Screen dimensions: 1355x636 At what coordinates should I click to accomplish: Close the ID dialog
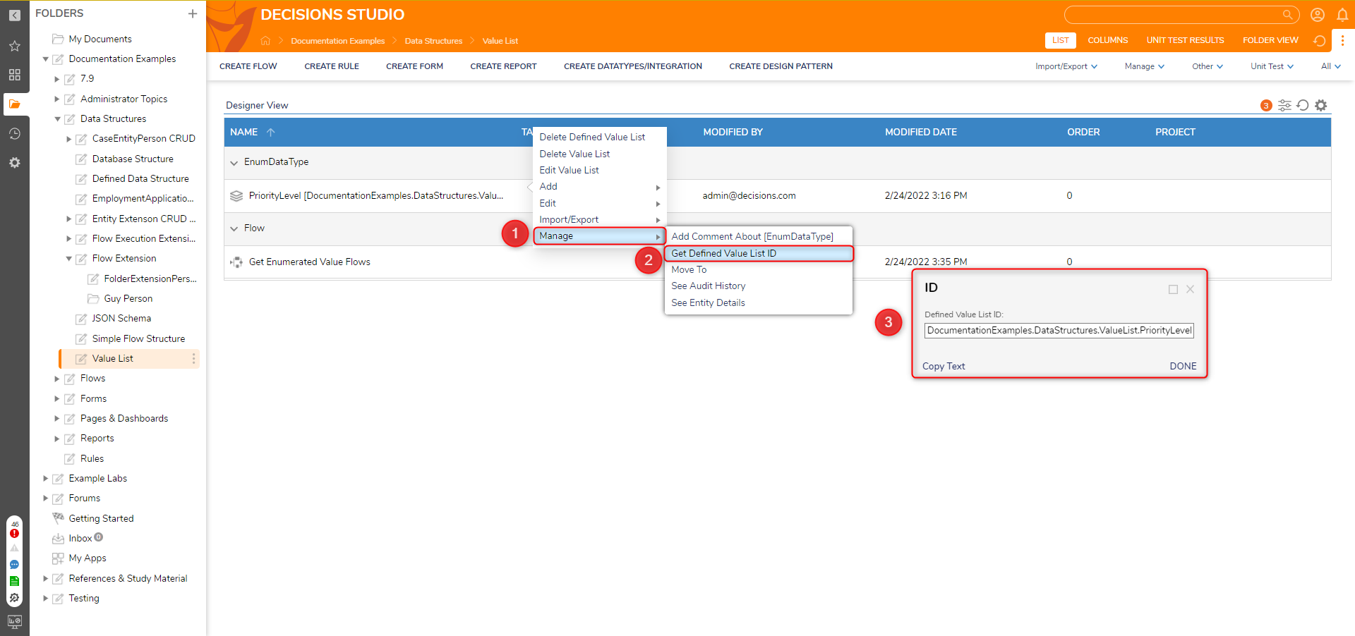pos(1190,289)
